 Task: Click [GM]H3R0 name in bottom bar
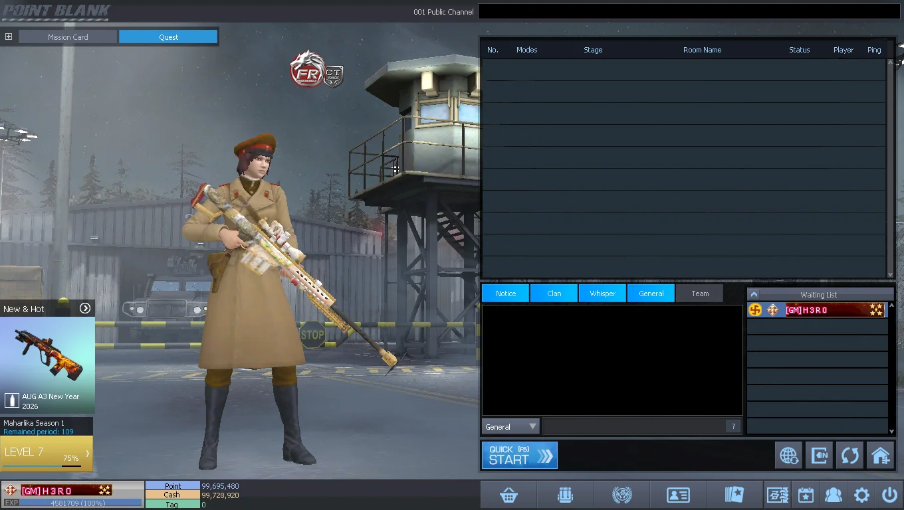tap(47, 491)
